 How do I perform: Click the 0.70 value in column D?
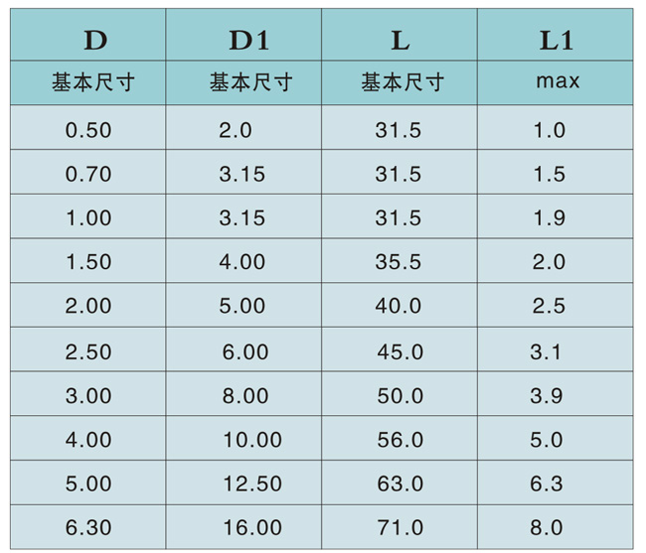[88, 175]
